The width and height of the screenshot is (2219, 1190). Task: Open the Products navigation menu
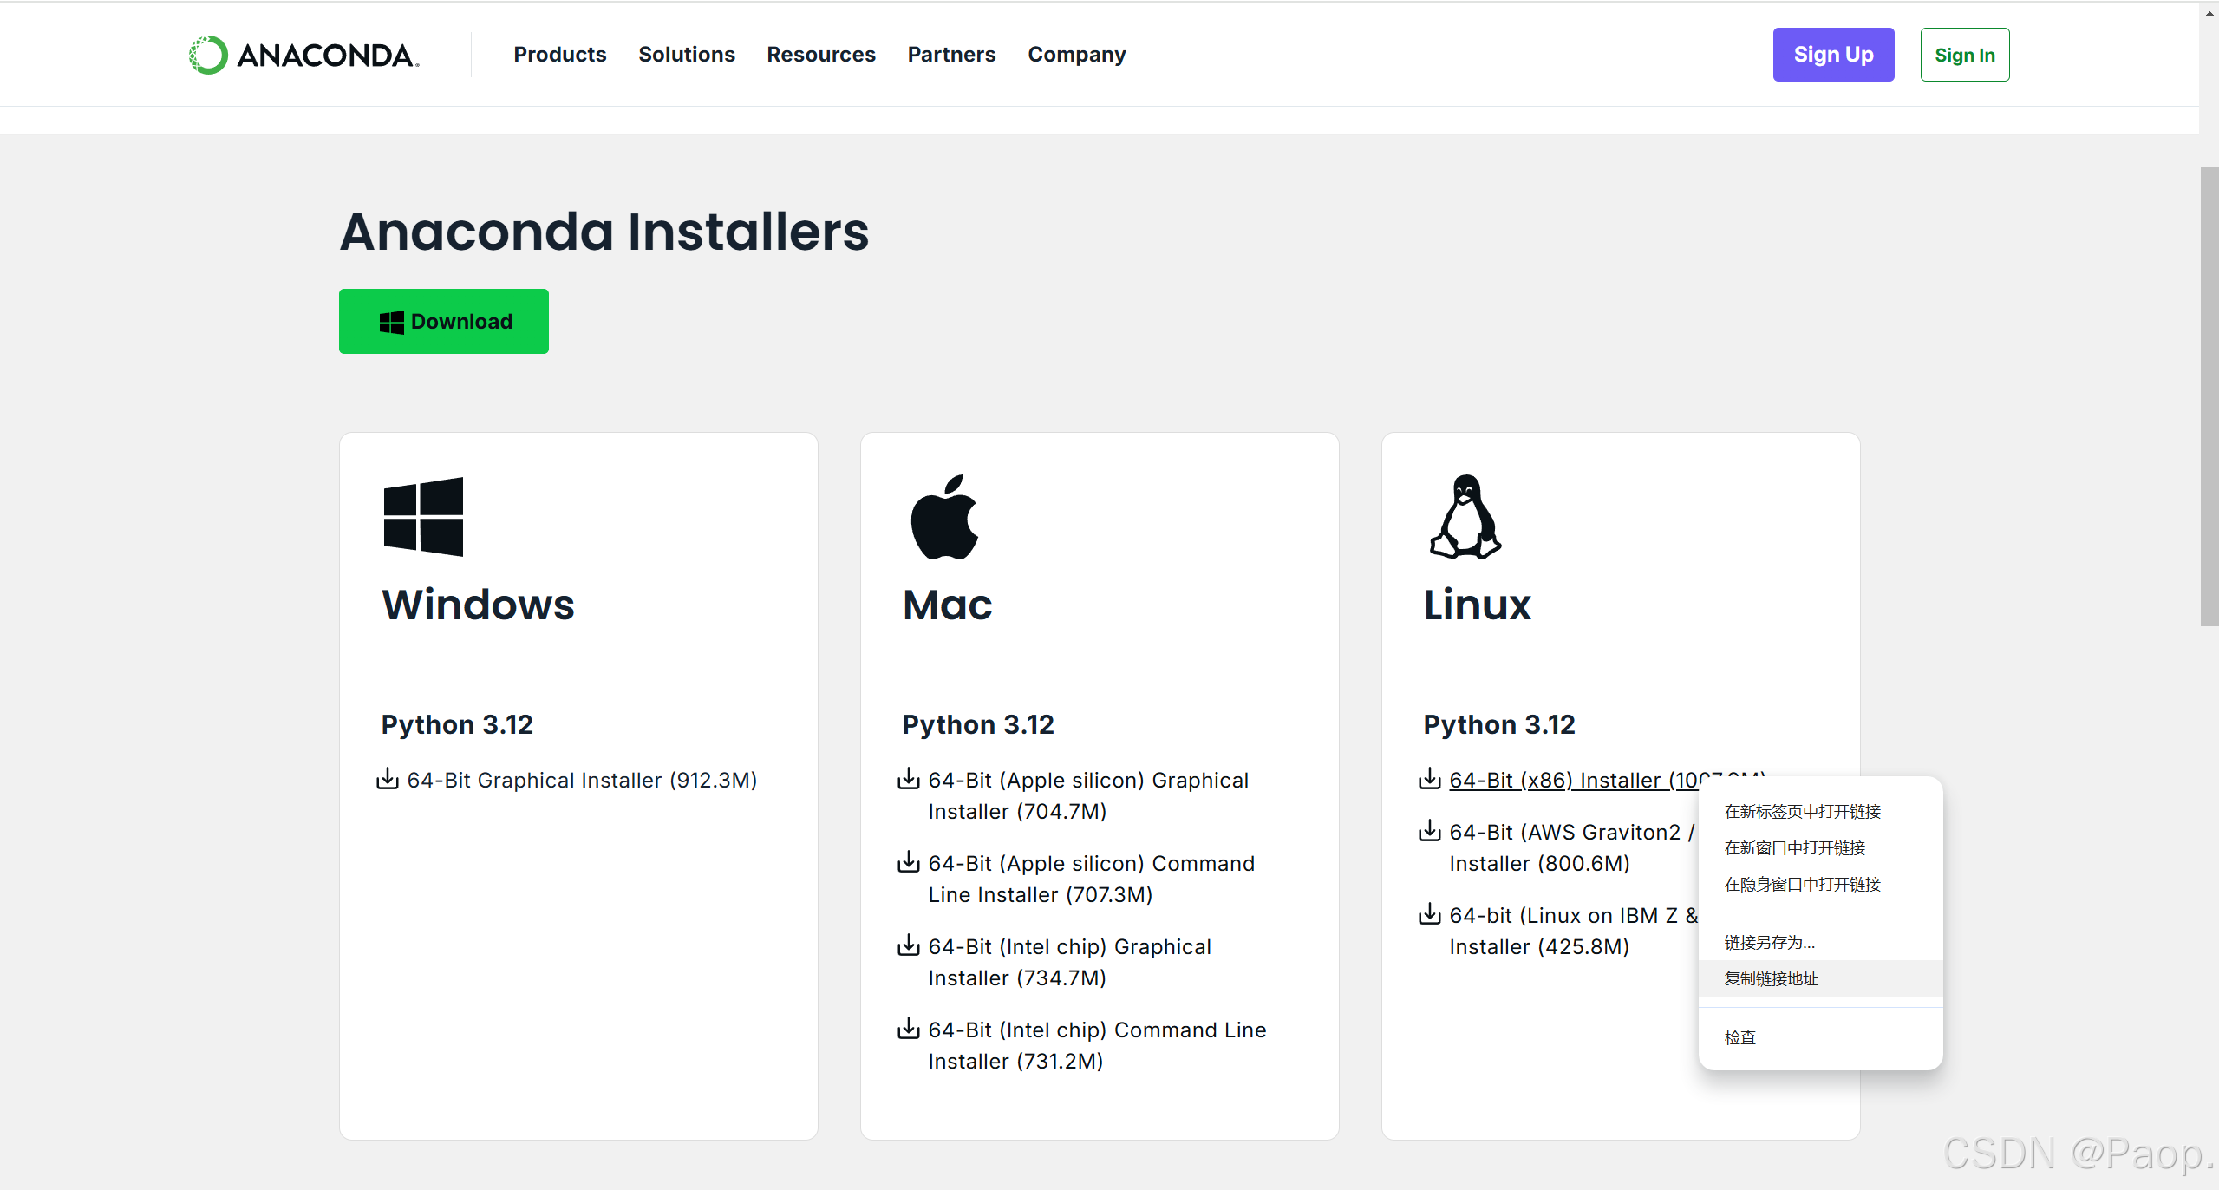[x=559, y=55]
